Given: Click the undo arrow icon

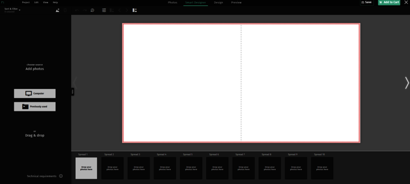Looking at the screenshot, I should 77,10.
